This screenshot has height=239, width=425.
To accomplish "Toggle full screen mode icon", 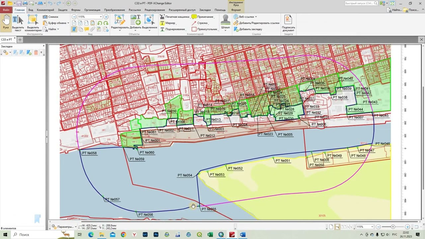I will pyautogui.click(x=392, y=3).
